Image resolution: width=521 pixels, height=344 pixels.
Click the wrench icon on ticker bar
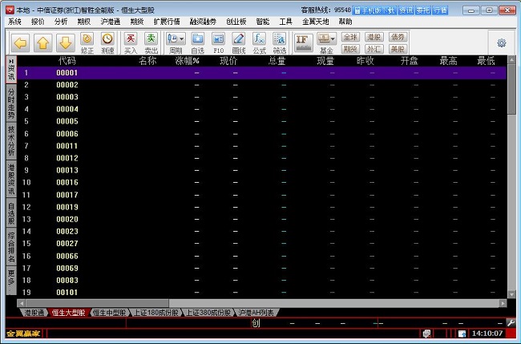pos(511,322)
